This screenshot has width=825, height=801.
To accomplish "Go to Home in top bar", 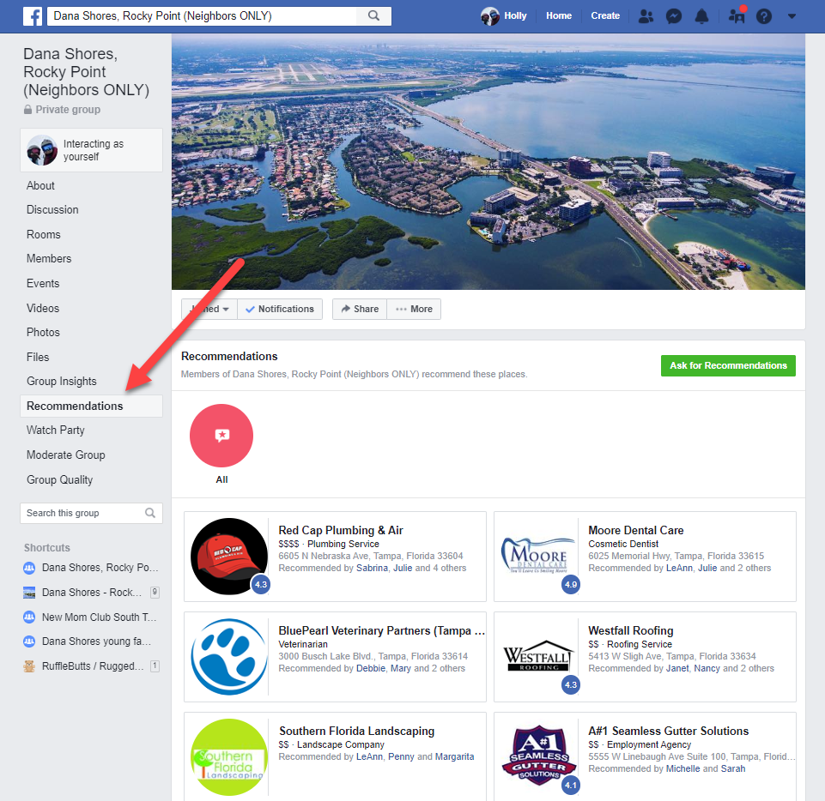I will (559, 15).
